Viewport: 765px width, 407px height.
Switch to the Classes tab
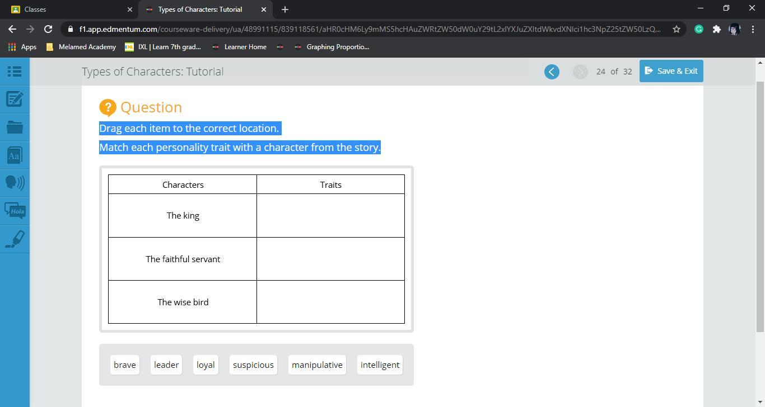[67, 10]
